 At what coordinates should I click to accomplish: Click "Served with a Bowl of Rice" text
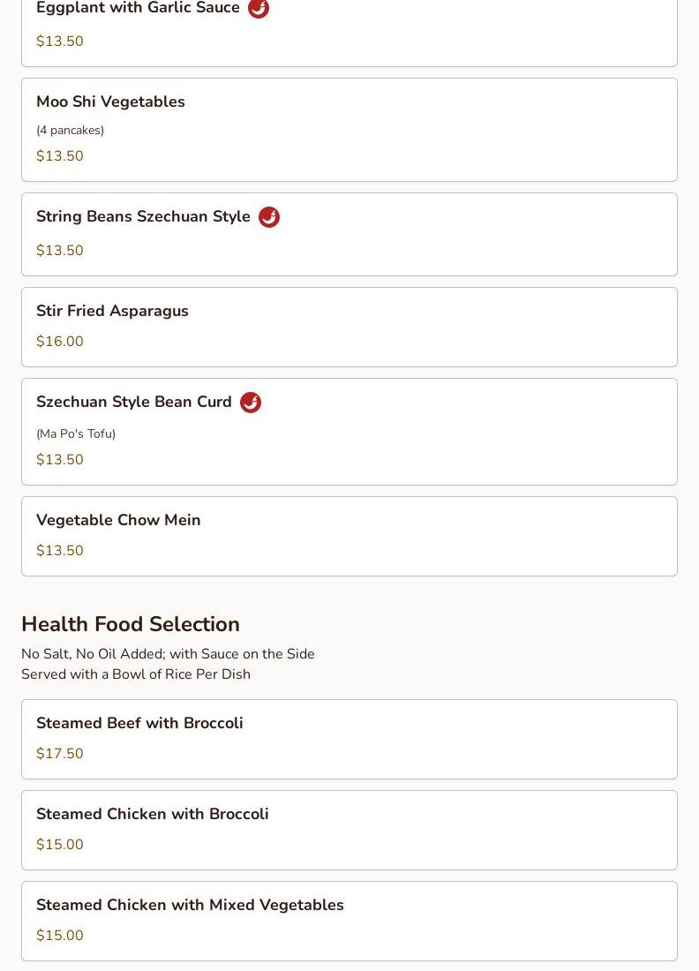(x=136, y=674)
